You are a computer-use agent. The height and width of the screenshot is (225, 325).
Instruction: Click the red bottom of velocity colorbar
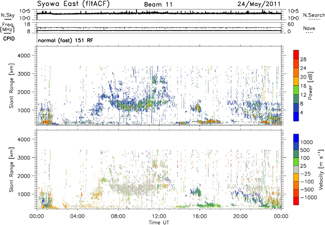pos(296,201)
